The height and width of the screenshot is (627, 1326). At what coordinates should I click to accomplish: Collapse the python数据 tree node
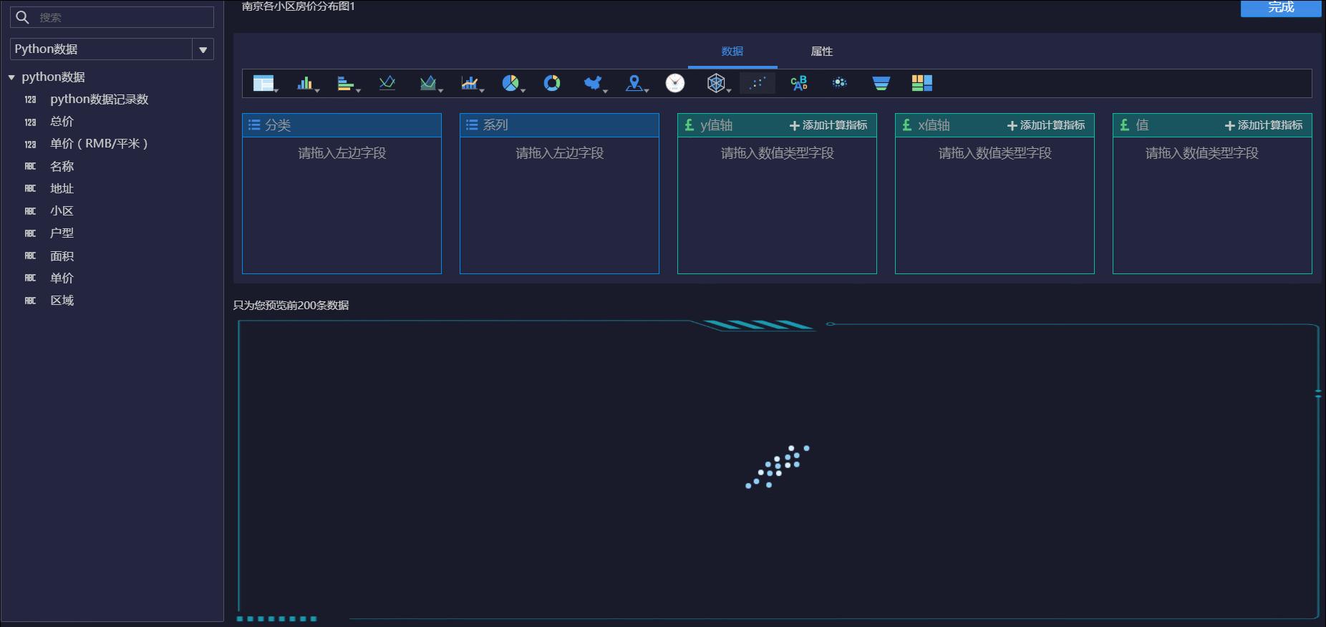[11, 77]
